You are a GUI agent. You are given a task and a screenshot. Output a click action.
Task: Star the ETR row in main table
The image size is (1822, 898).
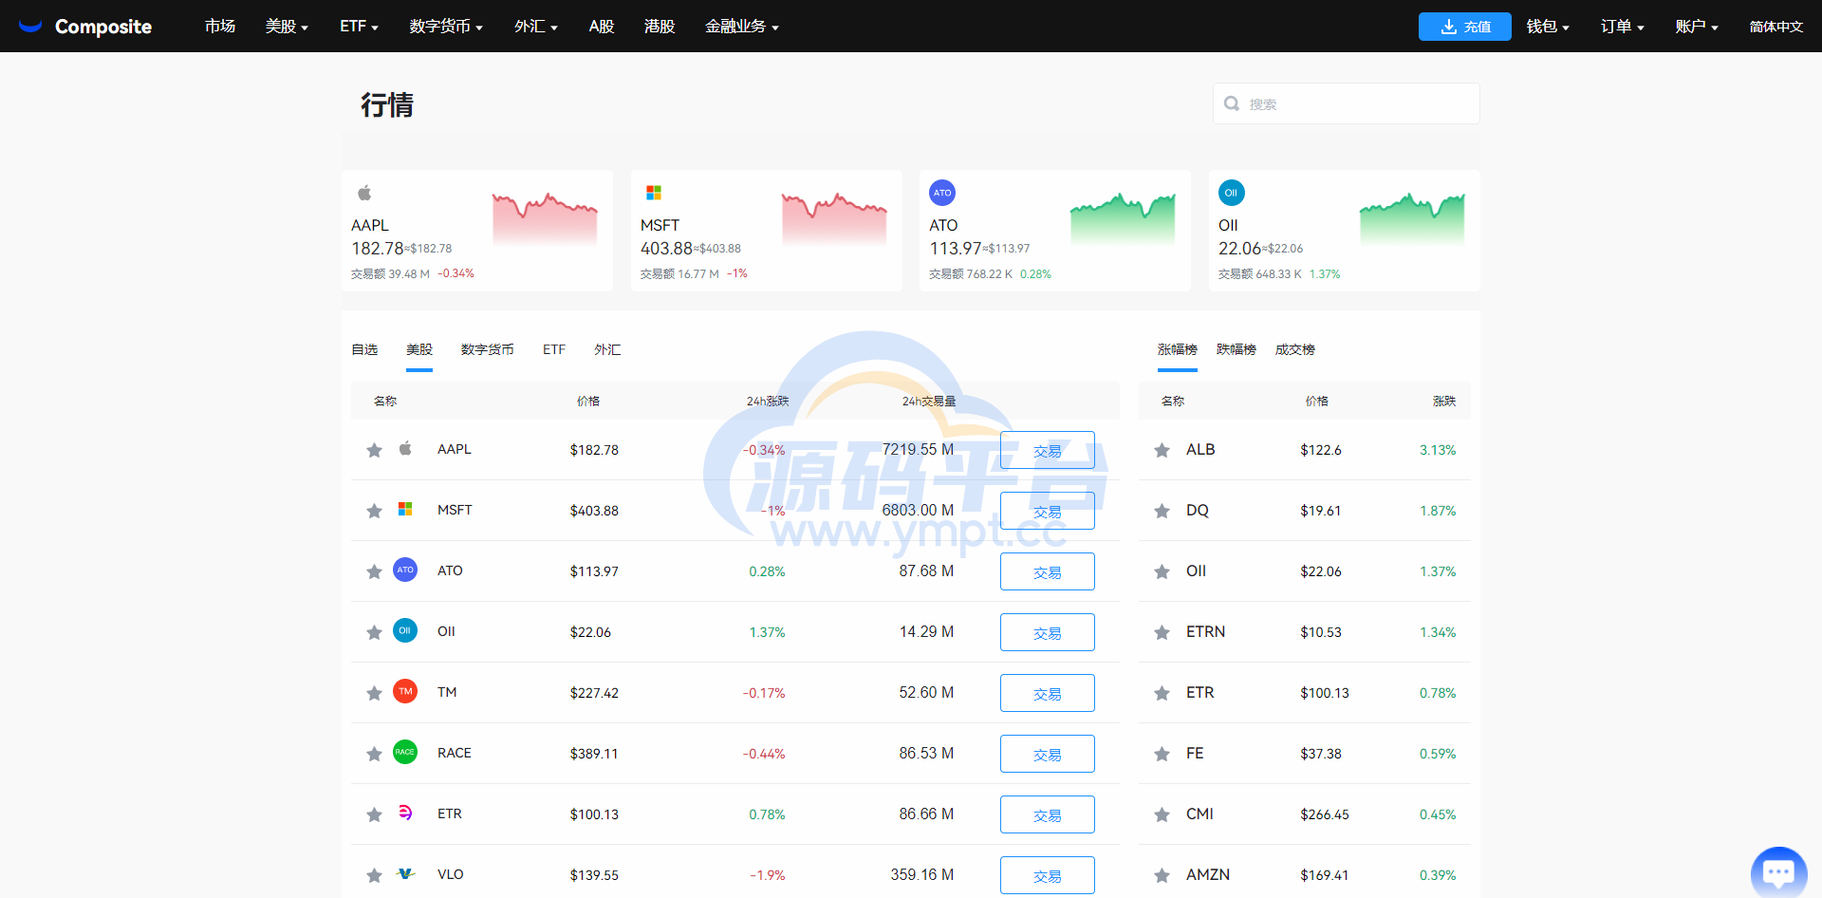point(374,814)
